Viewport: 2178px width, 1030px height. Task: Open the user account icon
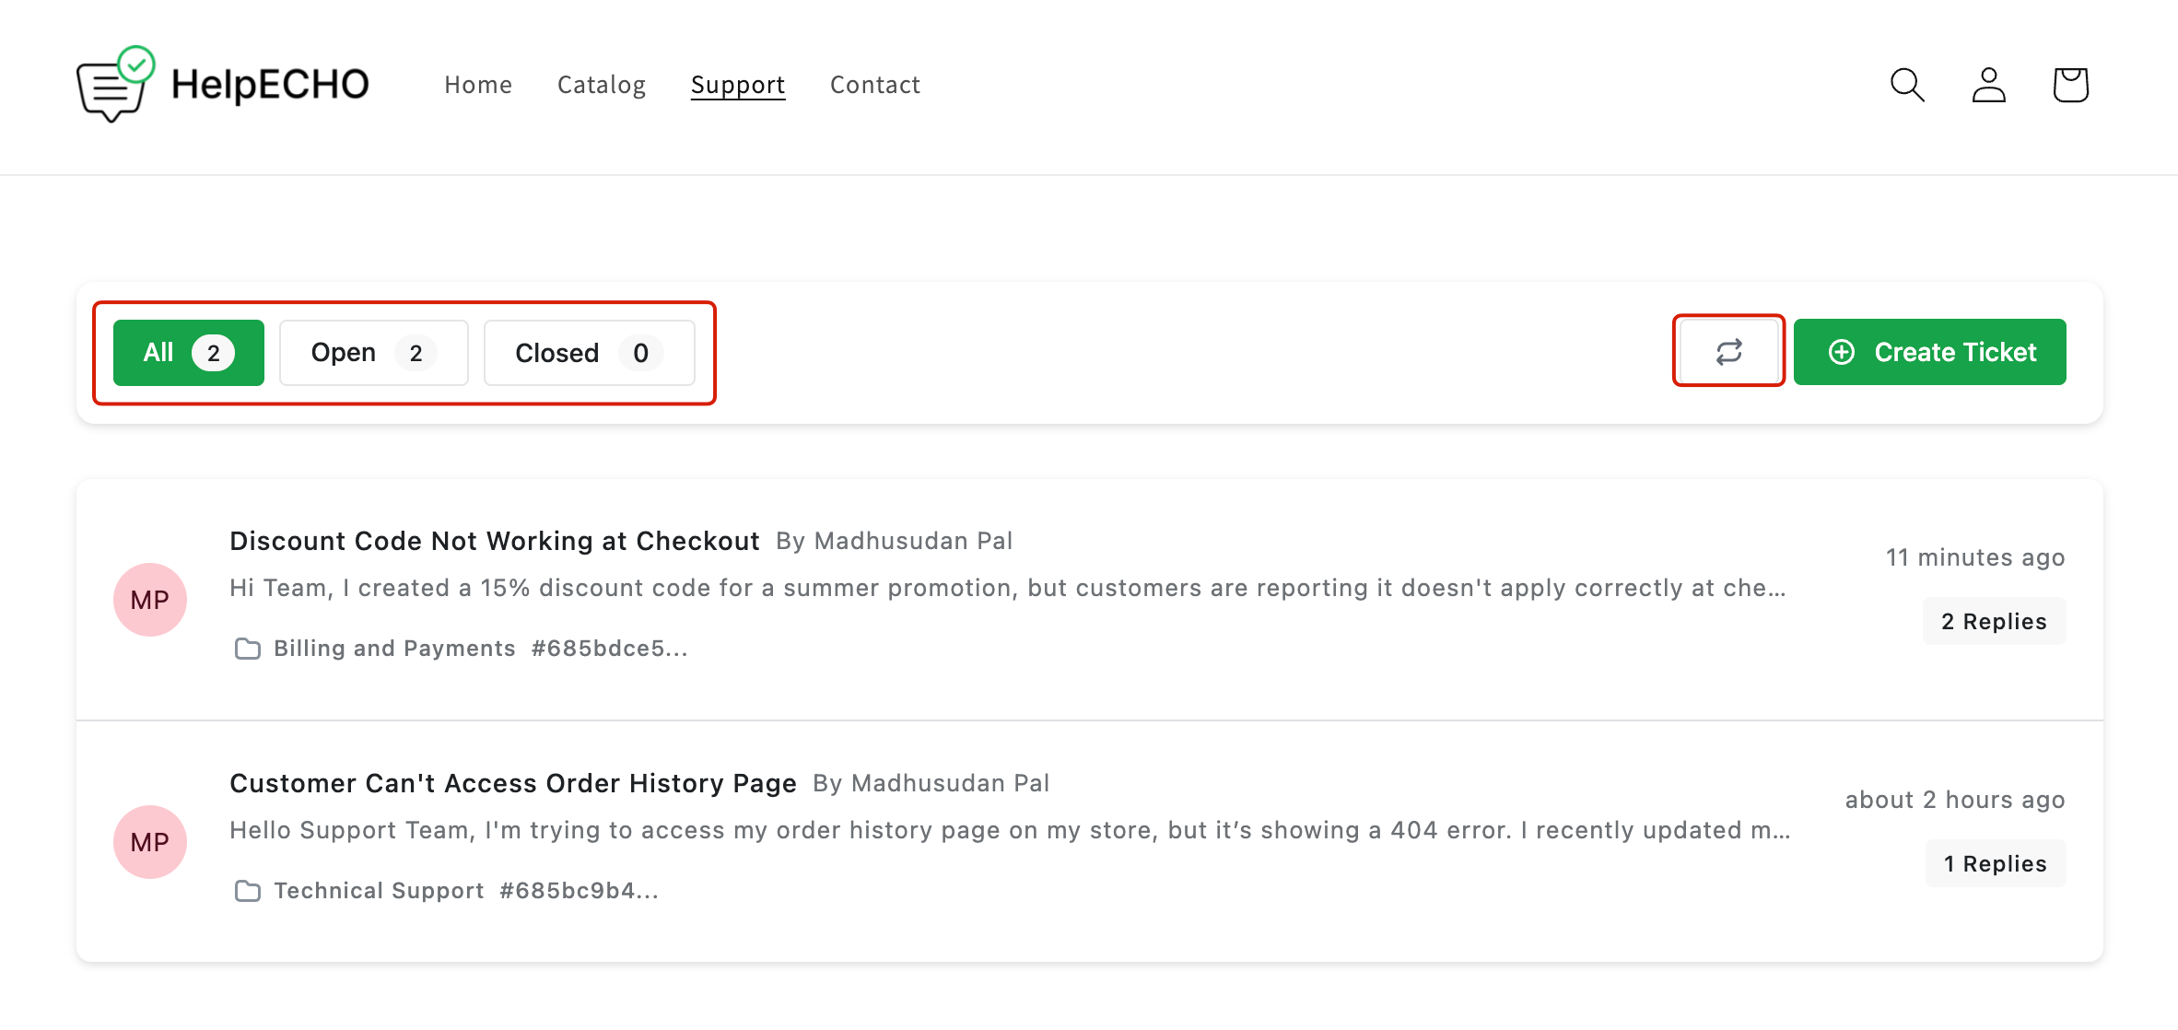point(1988,85)
